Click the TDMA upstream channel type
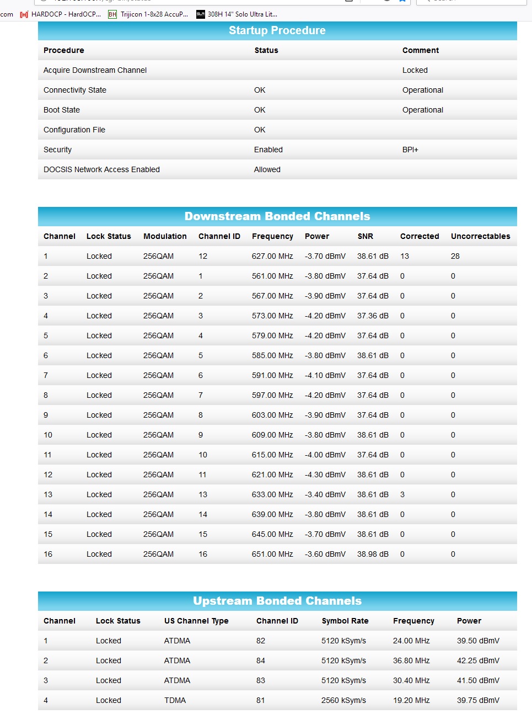This screenshot has width=532, height=714. coord(175,700)
